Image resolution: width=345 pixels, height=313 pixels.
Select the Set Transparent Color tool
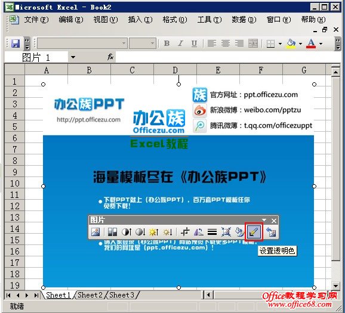[254, 232]
